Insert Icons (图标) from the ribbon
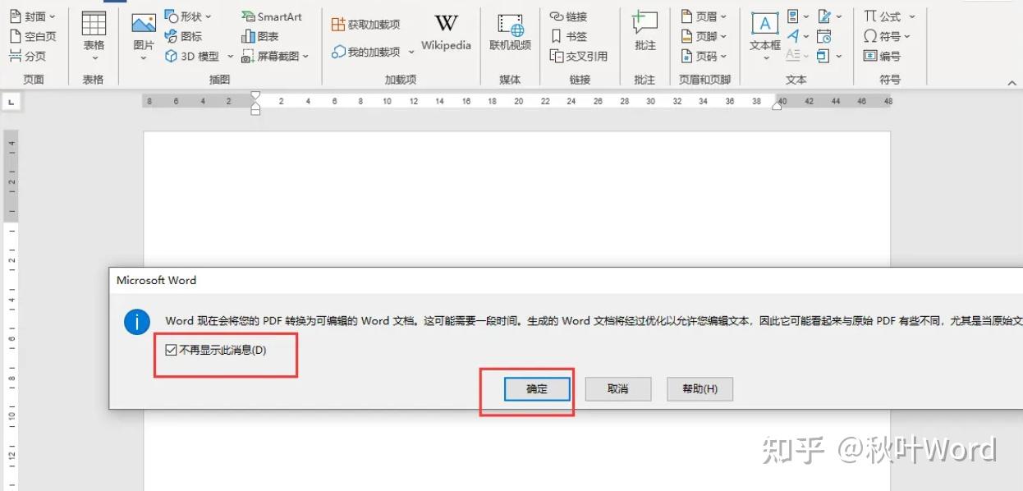The width and height of the screenshot is (1023, 491). pyautogui.click(x=183, y=36)
